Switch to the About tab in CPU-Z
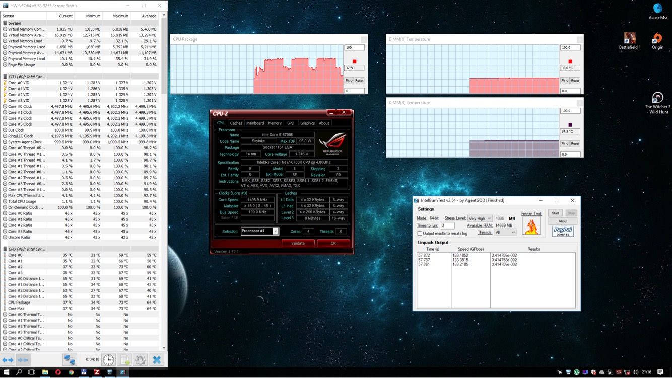 point(324,123)
